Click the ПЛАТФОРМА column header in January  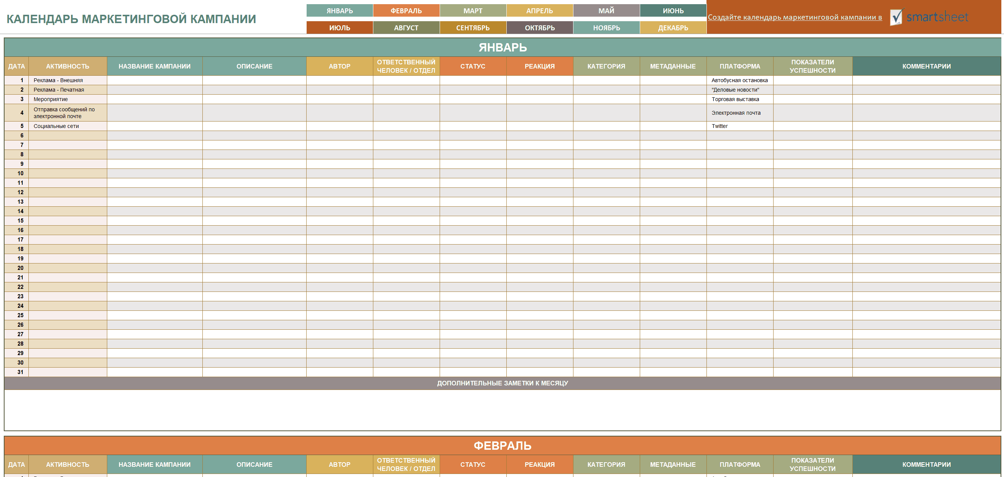(x=740, y=66)
